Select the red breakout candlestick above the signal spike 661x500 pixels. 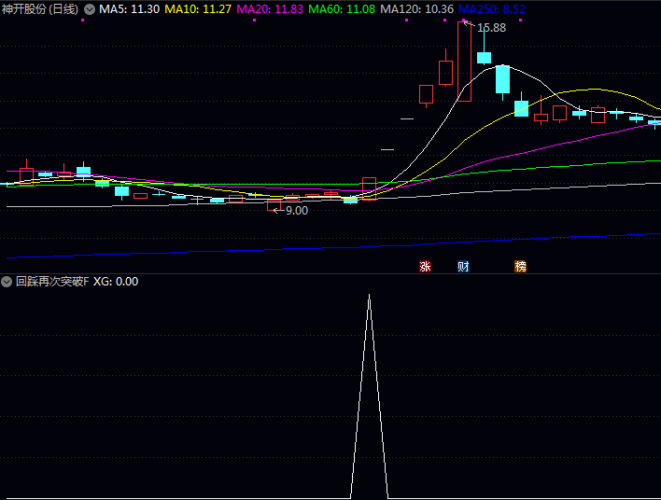369,187
